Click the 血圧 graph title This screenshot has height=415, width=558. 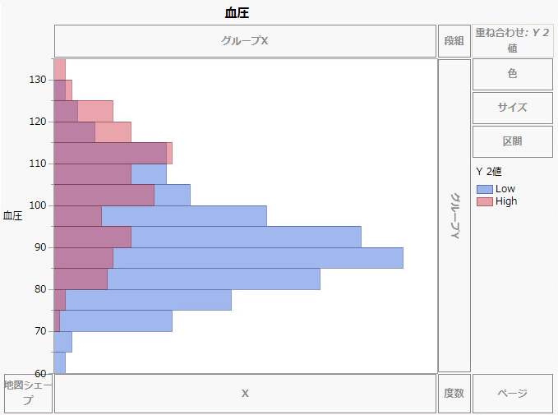pyautogui.click(x=236, y=12)
